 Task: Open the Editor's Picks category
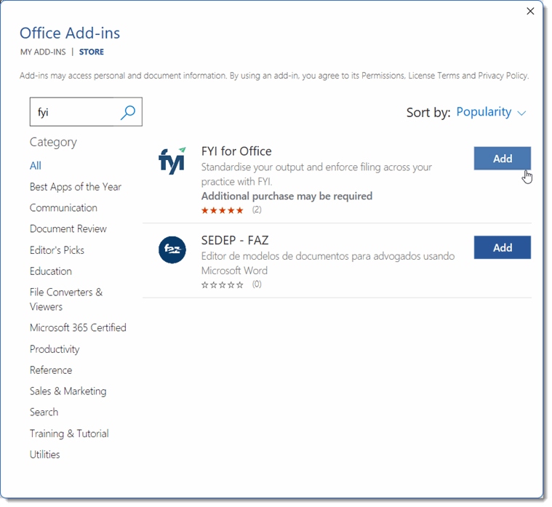point(57,250)
